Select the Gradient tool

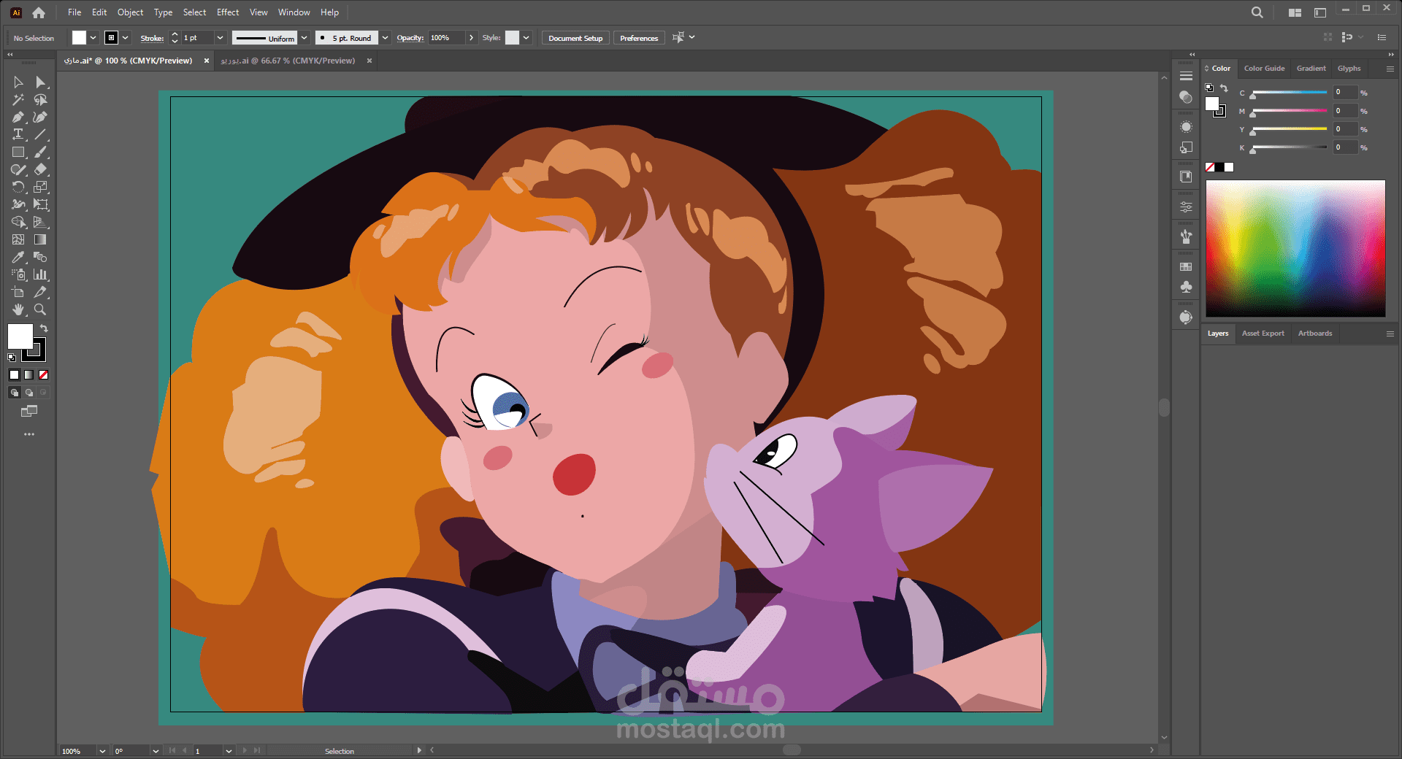pyautogui.click(x=41, y=240)
